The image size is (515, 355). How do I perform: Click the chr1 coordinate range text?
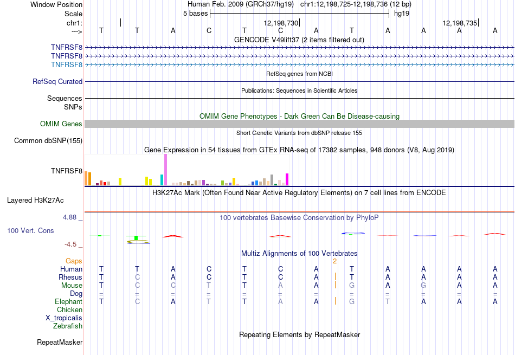356,4
